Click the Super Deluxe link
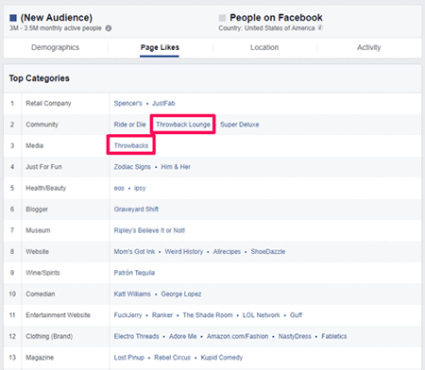 click(240, 125)
